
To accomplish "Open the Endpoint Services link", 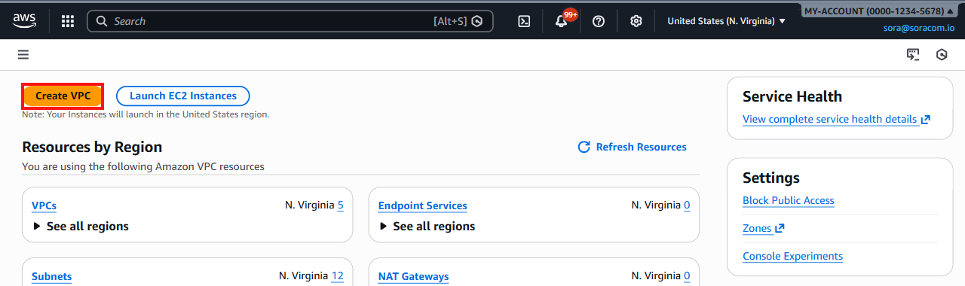I will [x=423, y=205].
